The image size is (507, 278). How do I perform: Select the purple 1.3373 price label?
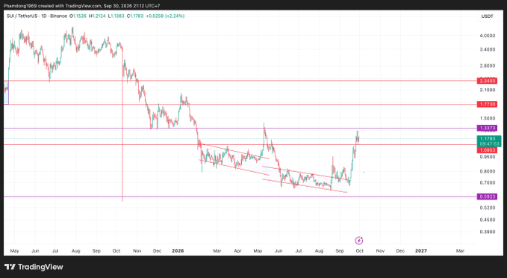click(487, 128)
